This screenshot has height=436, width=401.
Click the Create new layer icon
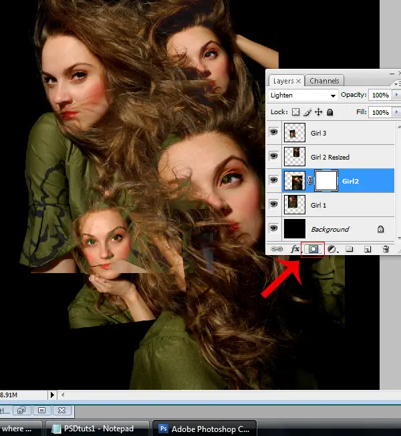tap(367, 249)
